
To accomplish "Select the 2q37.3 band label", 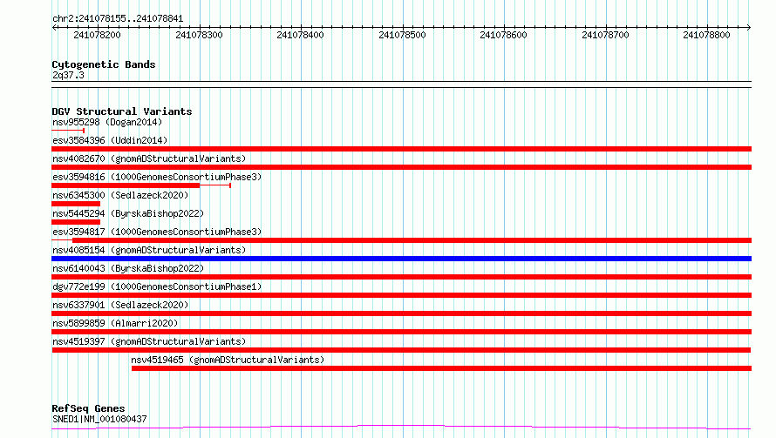I will (68, 75).
